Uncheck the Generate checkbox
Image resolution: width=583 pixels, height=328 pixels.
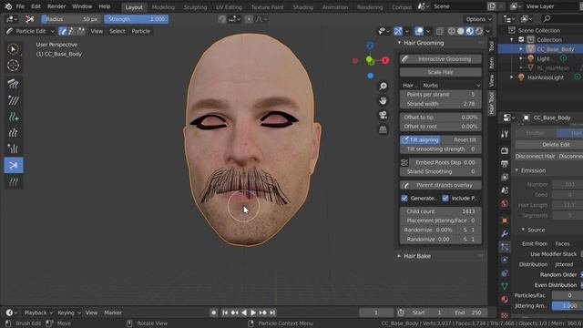(x=404, y=199)
